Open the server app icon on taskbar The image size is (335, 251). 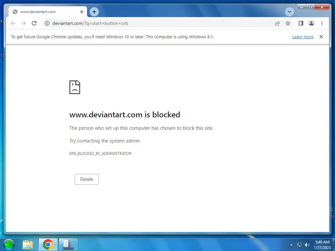68,244
